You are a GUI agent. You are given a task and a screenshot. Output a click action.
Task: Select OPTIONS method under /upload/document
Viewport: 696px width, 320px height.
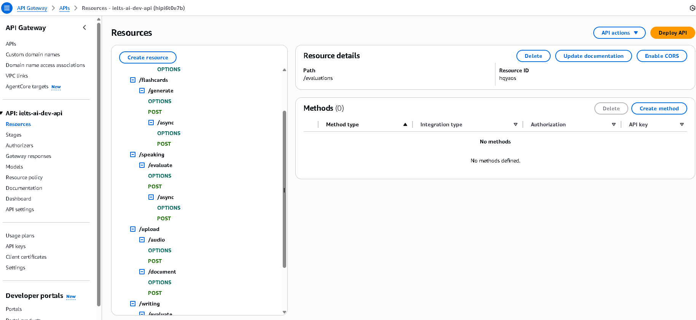(160, 282)
